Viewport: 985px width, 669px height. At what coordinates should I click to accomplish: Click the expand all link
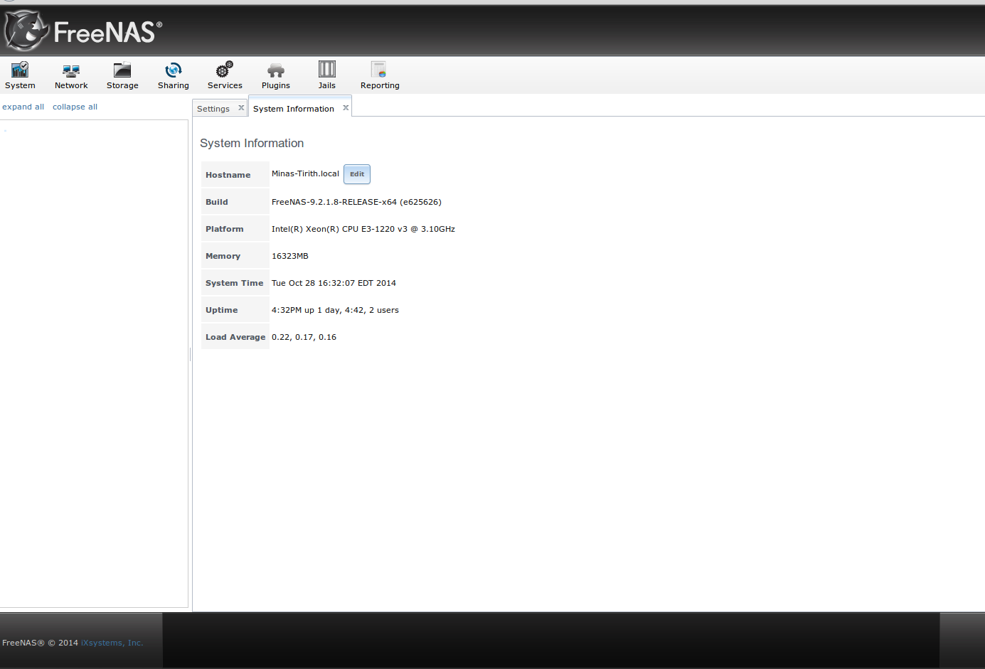point(23,107)
